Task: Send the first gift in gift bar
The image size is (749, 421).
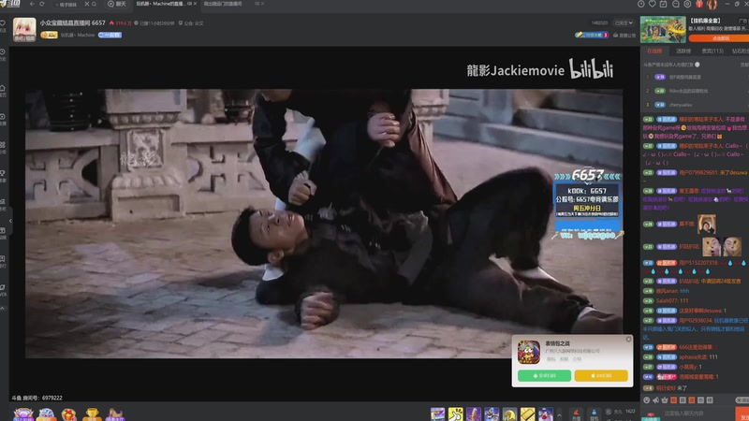Action: click(437, 414)
